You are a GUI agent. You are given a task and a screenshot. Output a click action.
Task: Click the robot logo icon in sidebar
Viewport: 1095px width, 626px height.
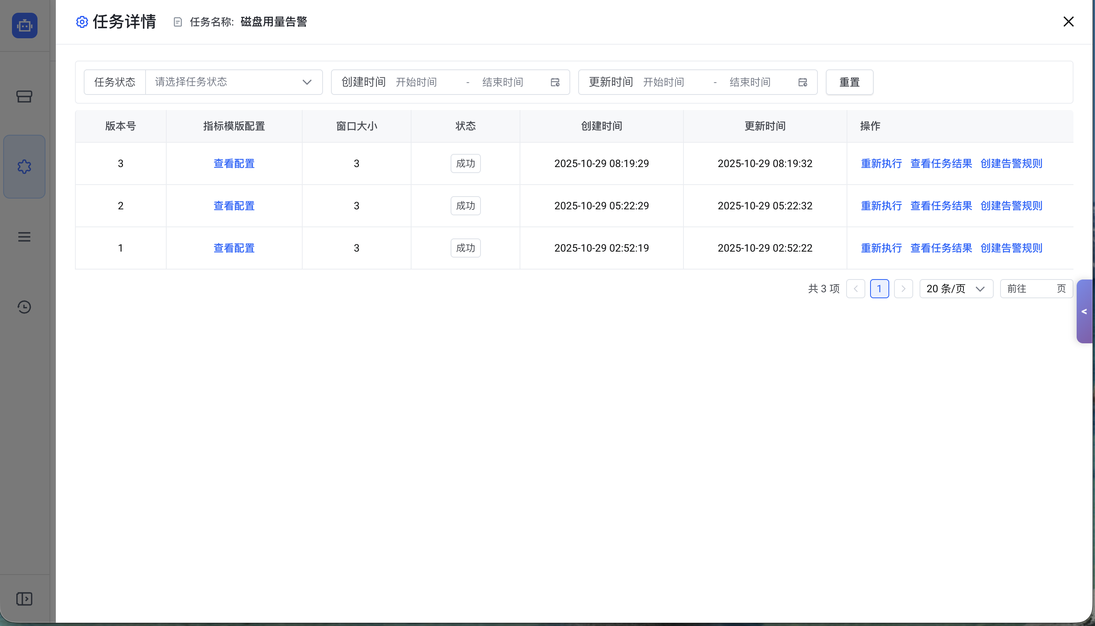click(24, 26)
